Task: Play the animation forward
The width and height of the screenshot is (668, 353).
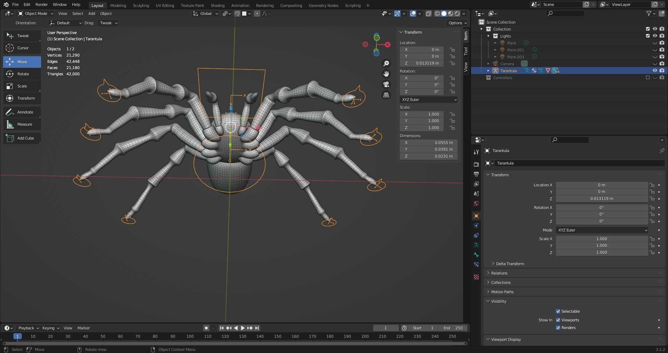Action: (x=243, y=328)
